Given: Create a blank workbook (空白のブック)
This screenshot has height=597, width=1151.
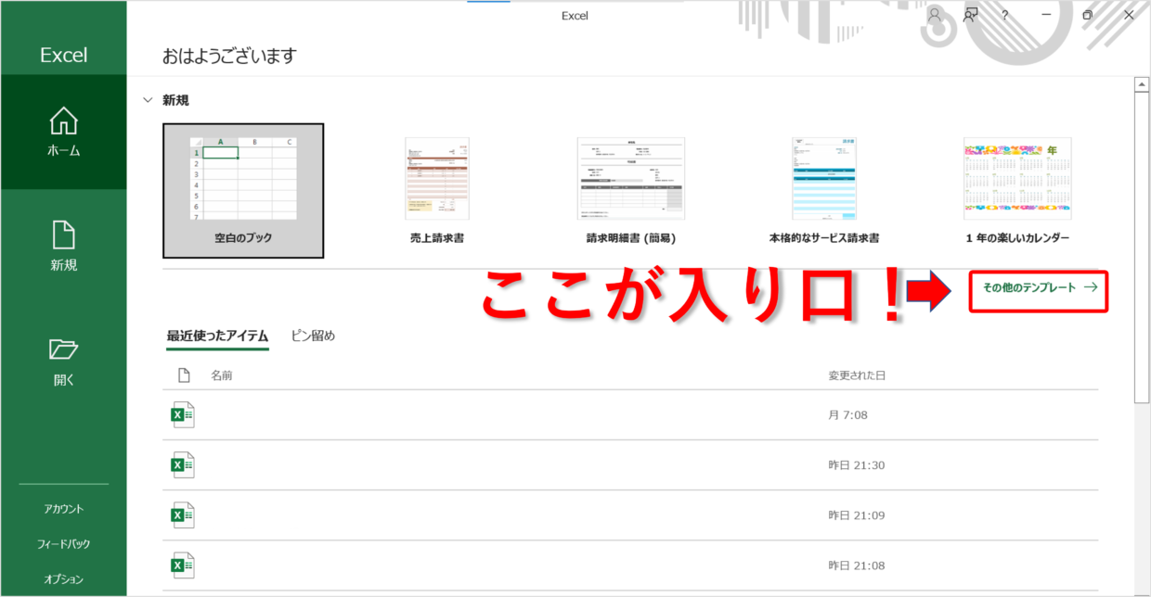Looking at the screenshot, I should pos(243,190).
